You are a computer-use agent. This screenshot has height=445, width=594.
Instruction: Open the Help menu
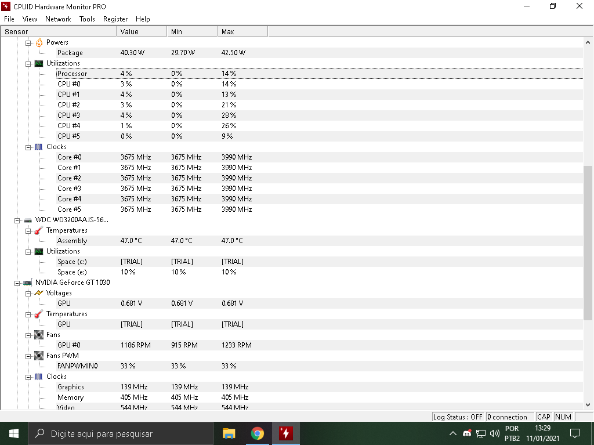143,19
